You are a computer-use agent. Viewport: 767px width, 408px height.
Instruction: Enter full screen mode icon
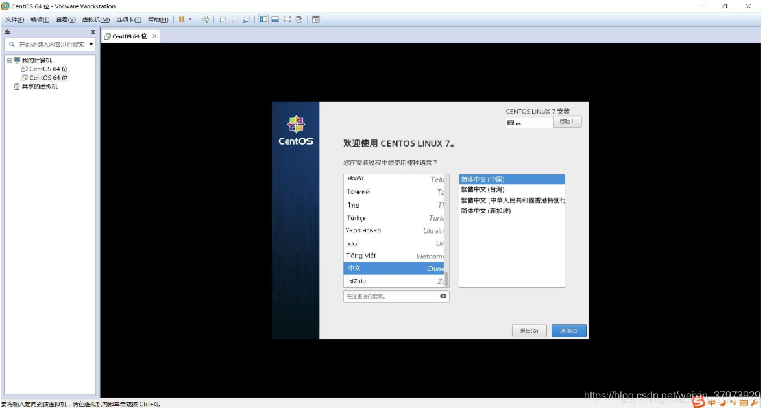(287, 19)
